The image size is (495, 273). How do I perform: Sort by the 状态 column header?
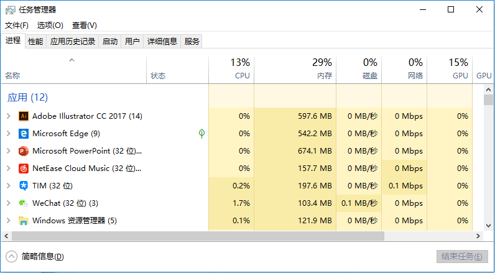coord(177,70)
